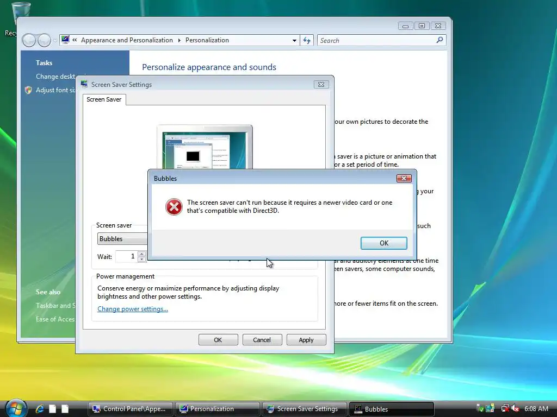Close the Screen Saver Settings window

click(x=321, y=84)
